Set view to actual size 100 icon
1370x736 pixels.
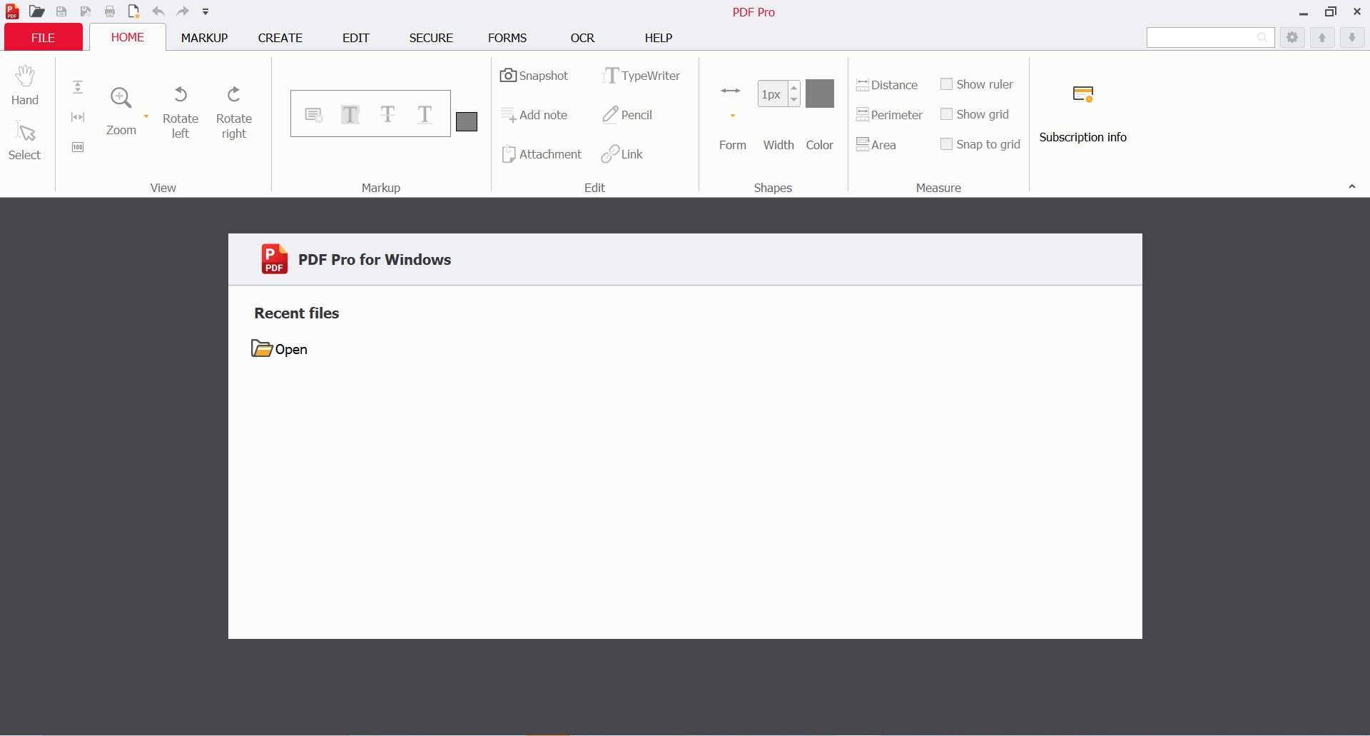pos(78,147)
